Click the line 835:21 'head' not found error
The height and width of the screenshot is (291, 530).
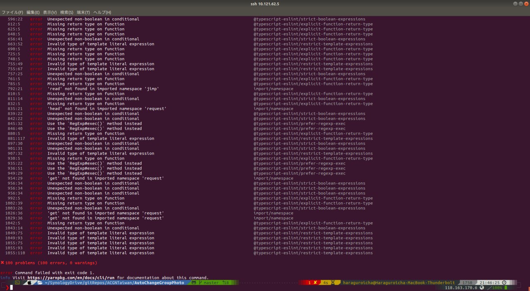tap(107, 109)
